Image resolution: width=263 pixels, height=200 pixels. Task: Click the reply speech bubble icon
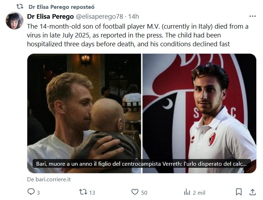click(x=31, y=192)
